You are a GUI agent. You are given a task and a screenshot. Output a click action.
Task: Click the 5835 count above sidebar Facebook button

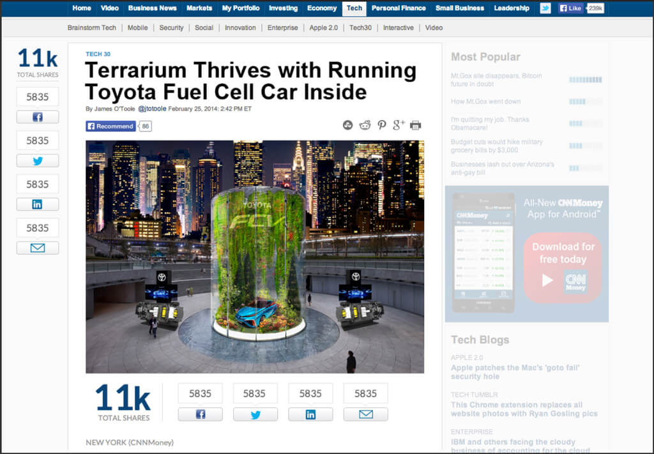point(38,96)
